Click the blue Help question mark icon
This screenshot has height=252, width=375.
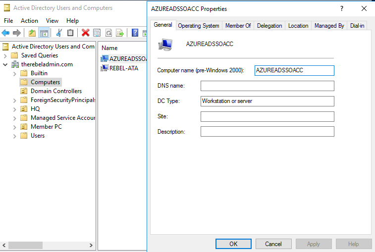(x=135, y=33)
